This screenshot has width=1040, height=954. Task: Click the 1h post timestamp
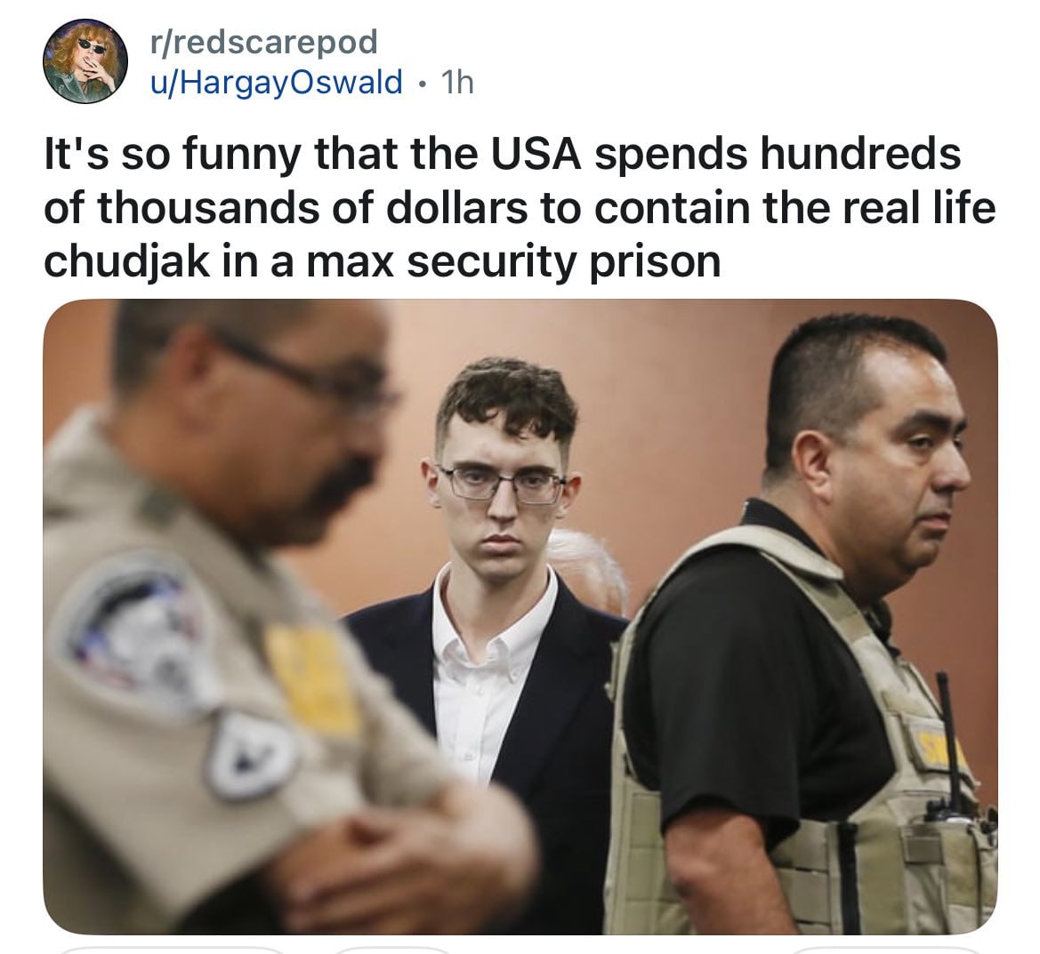457,82
